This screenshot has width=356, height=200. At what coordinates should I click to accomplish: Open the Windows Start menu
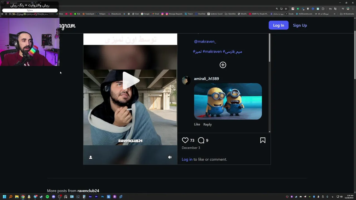pos(4,197)
